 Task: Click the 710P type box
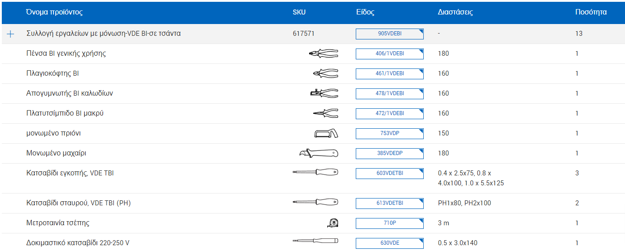click(389, 223)
